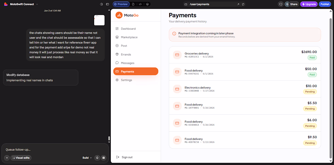
Task: Click the microphone voice input icon
Action: (97, 158)
